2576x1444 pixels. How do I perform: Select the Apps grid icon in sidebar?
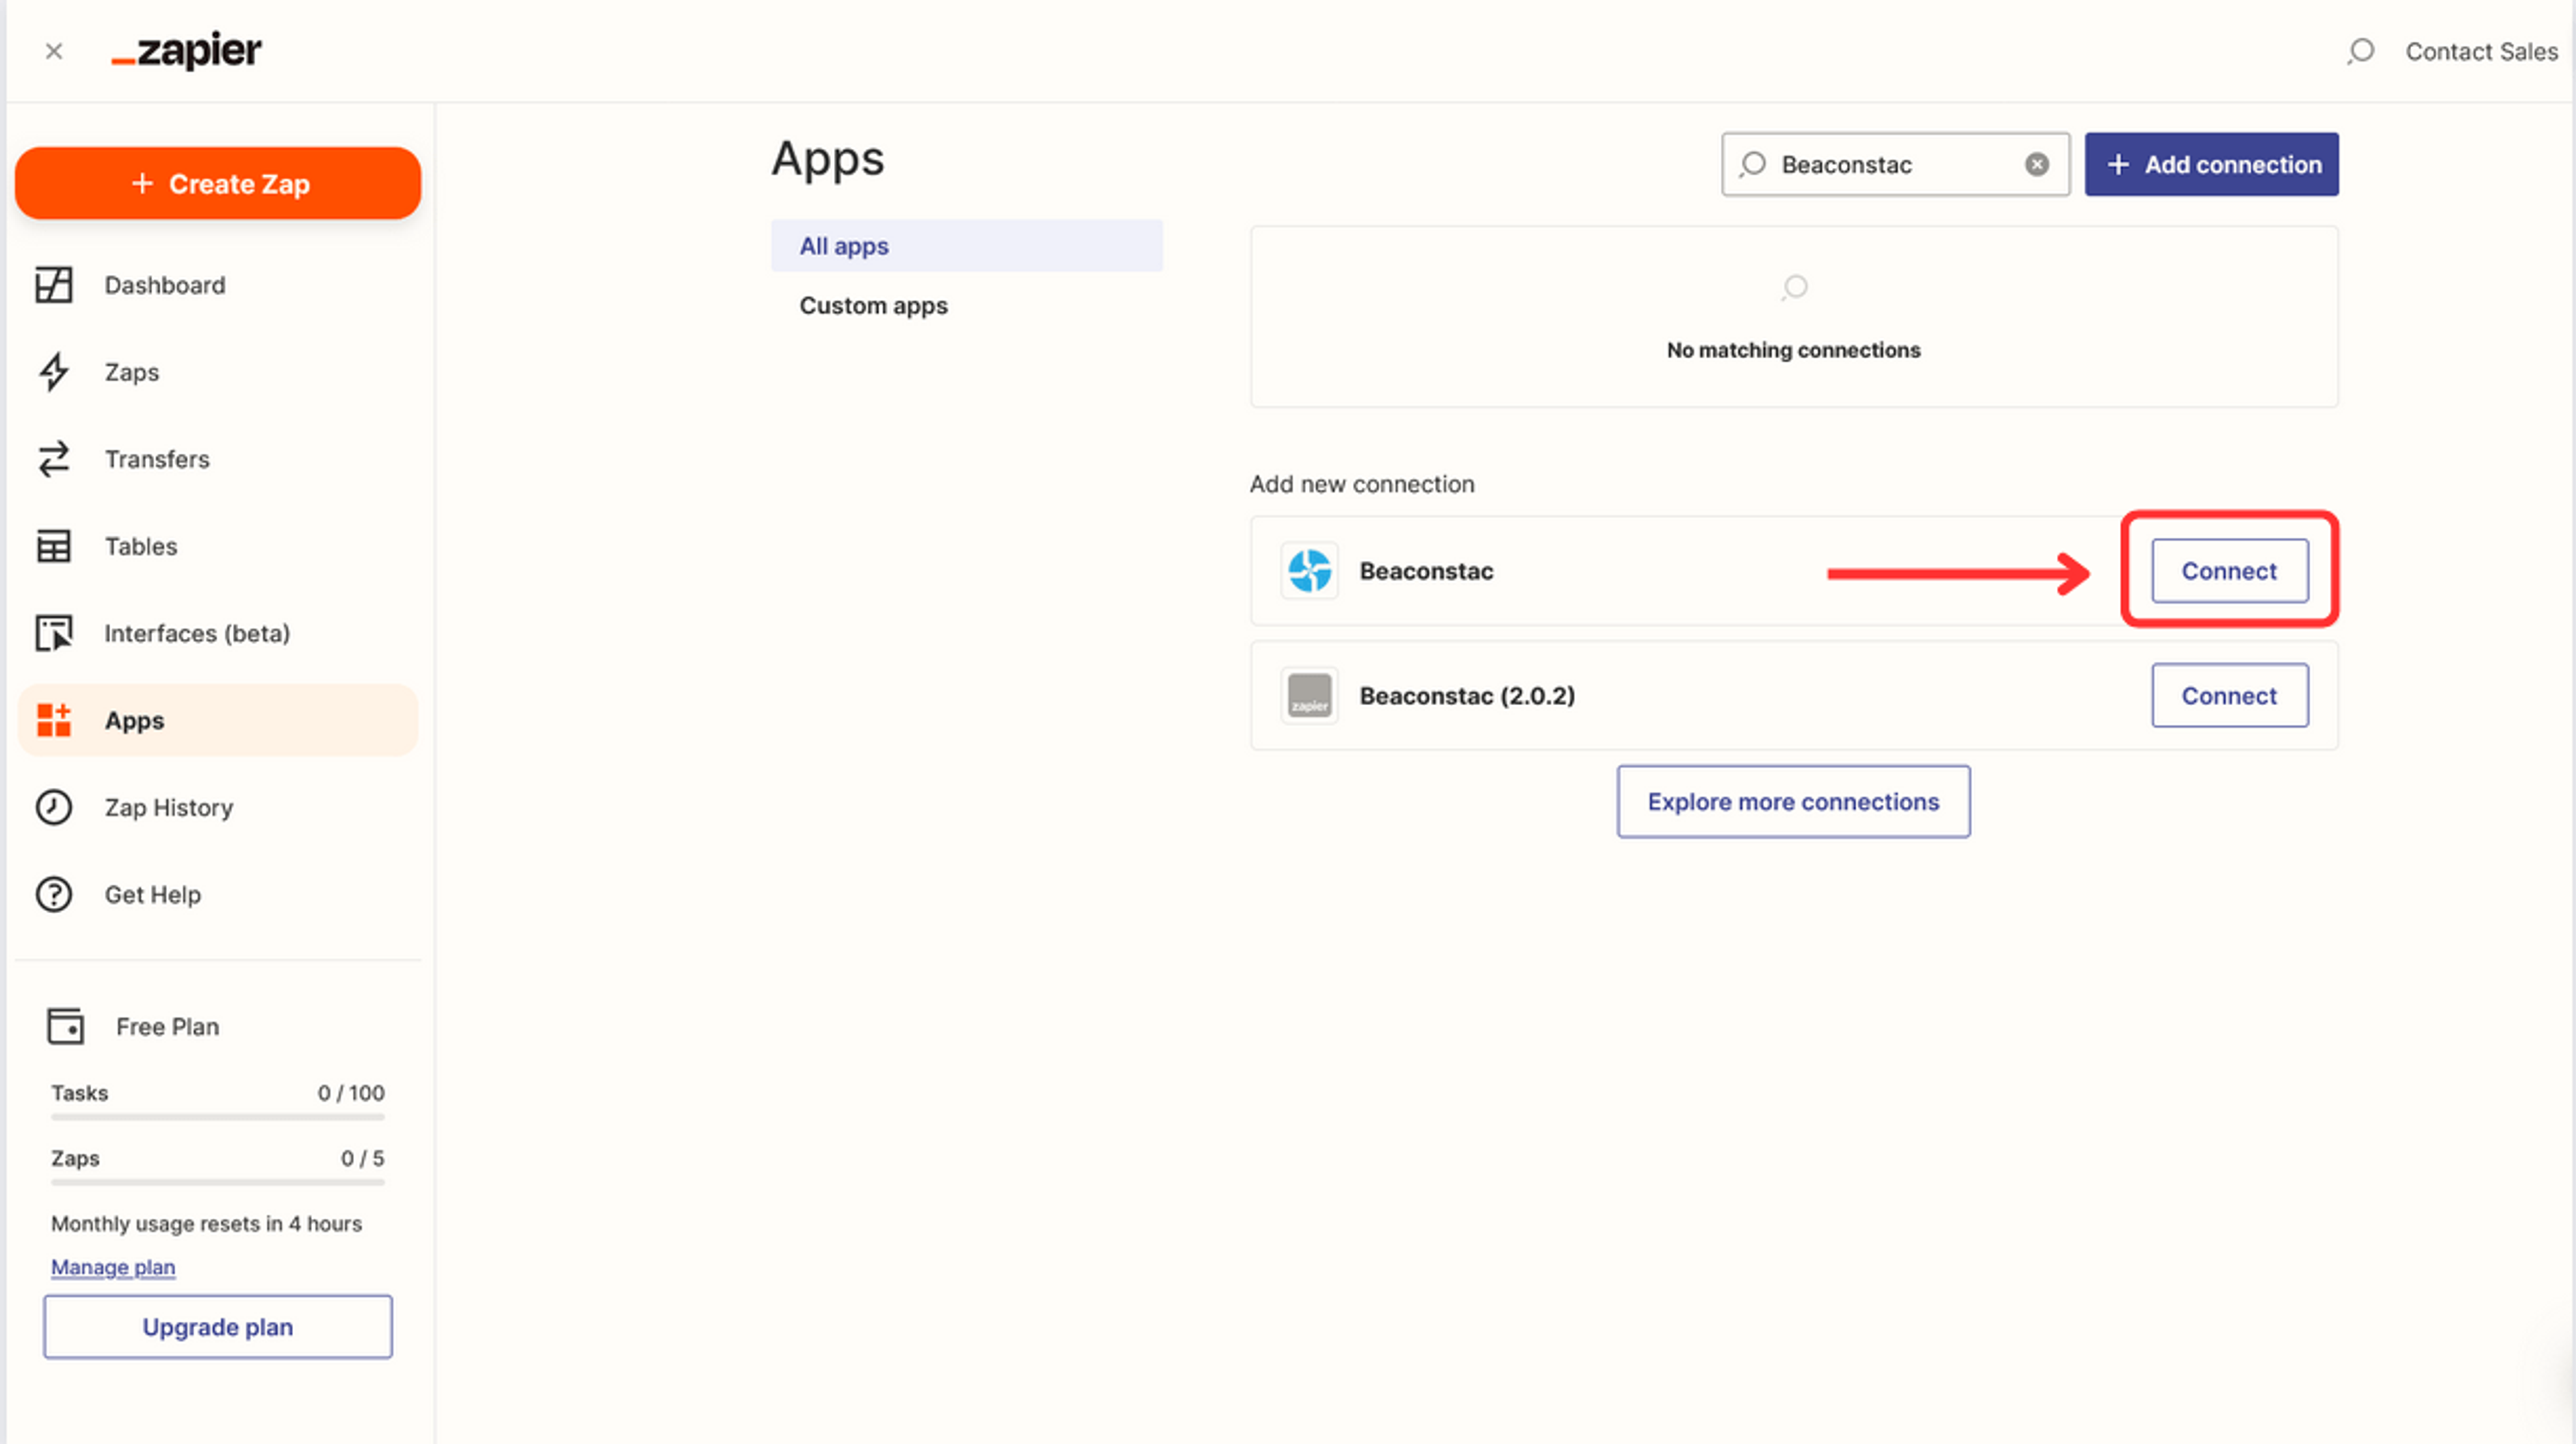click(x=54, y=720)
